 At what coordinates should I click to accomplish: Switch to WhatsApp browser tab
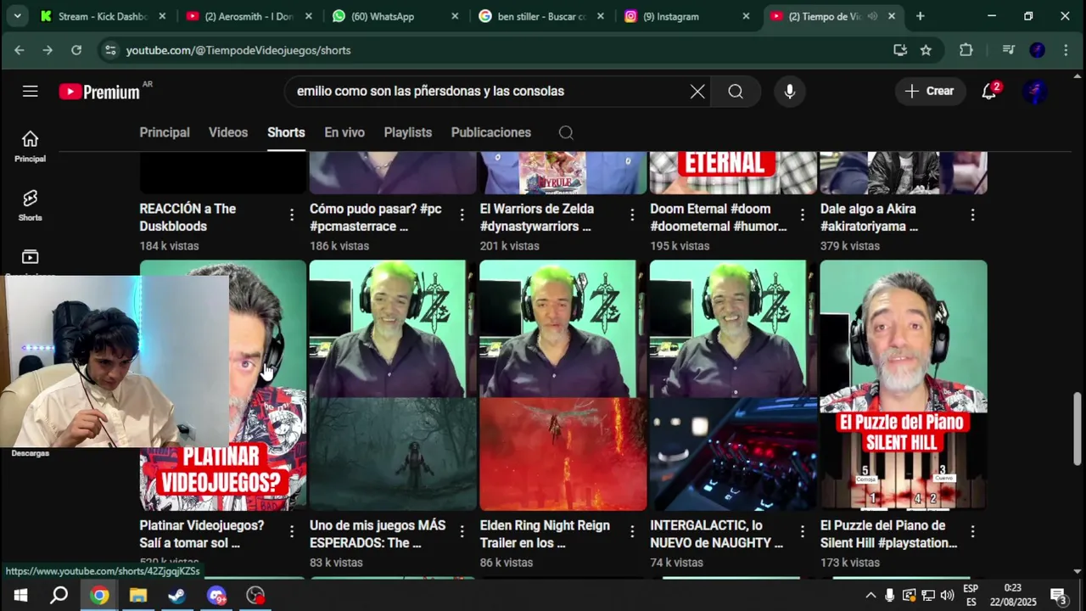pyautogui.click(x=395, y=16)
